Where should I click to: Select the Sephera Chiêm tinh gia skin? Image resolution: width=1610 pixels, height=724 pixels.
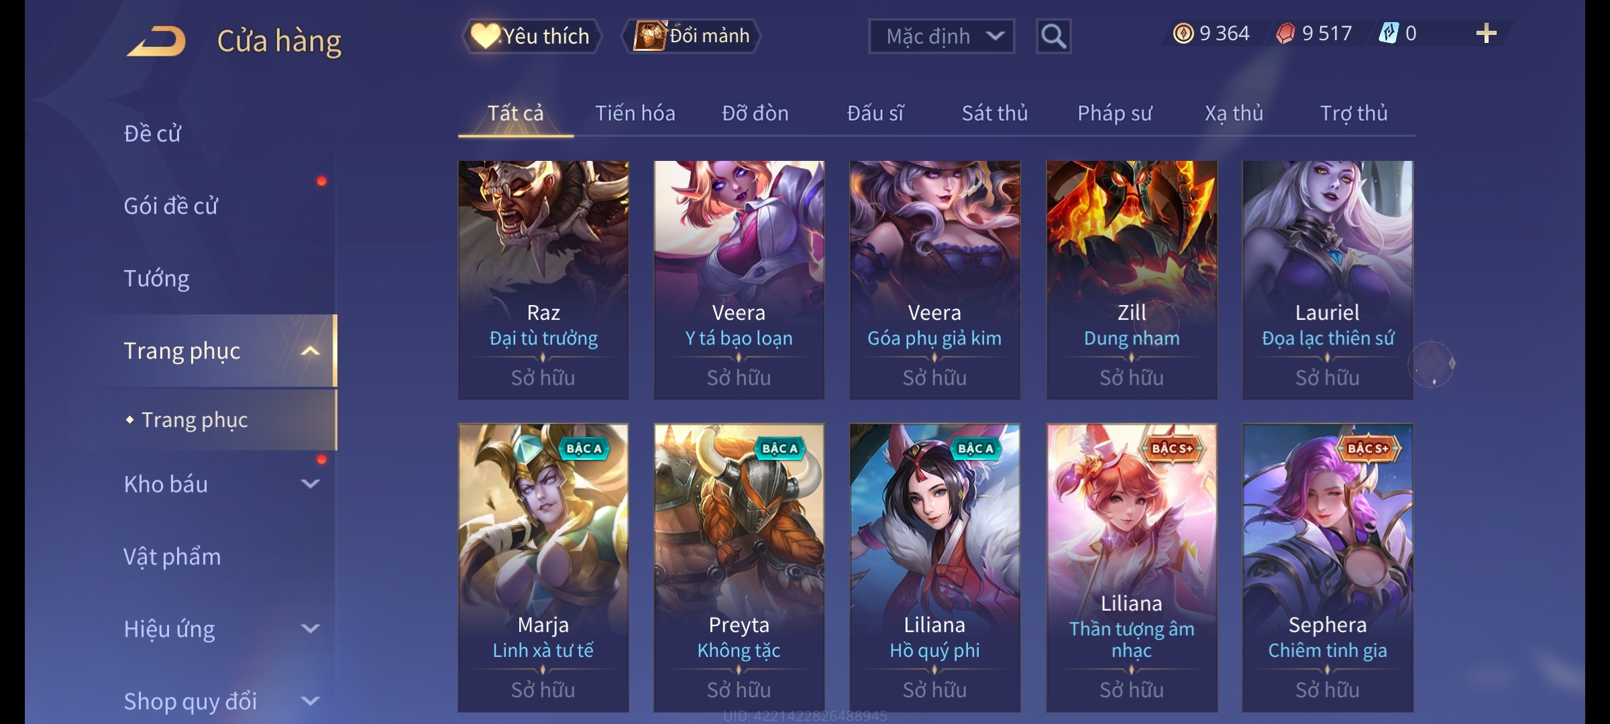tap(1328, 568)
